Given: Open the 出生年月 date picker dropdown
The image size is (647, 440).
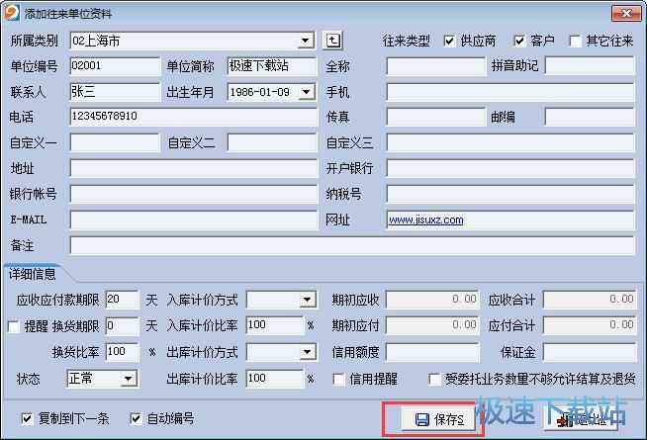Looking at the screenshot, I should point(307,92).
